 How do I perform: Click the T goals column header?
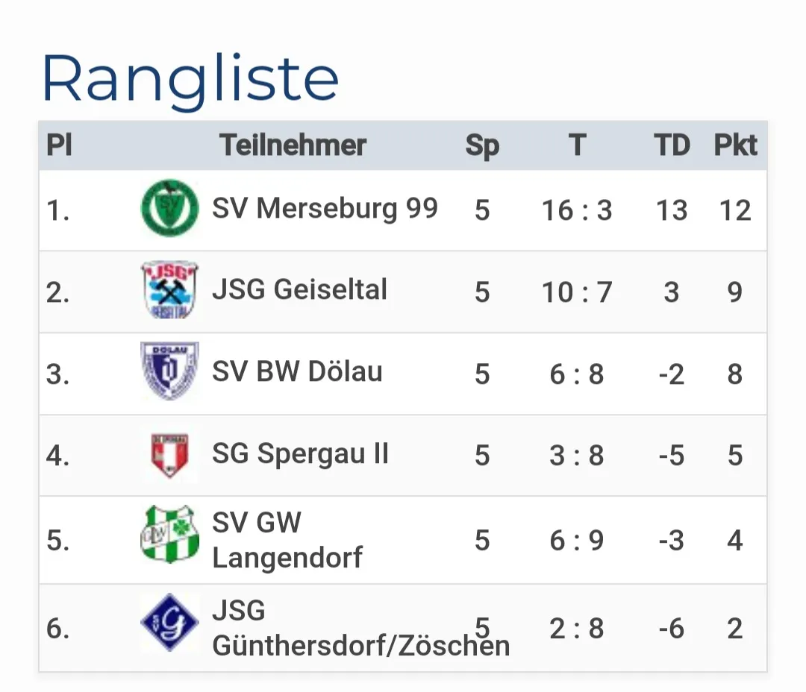point(577,145)
